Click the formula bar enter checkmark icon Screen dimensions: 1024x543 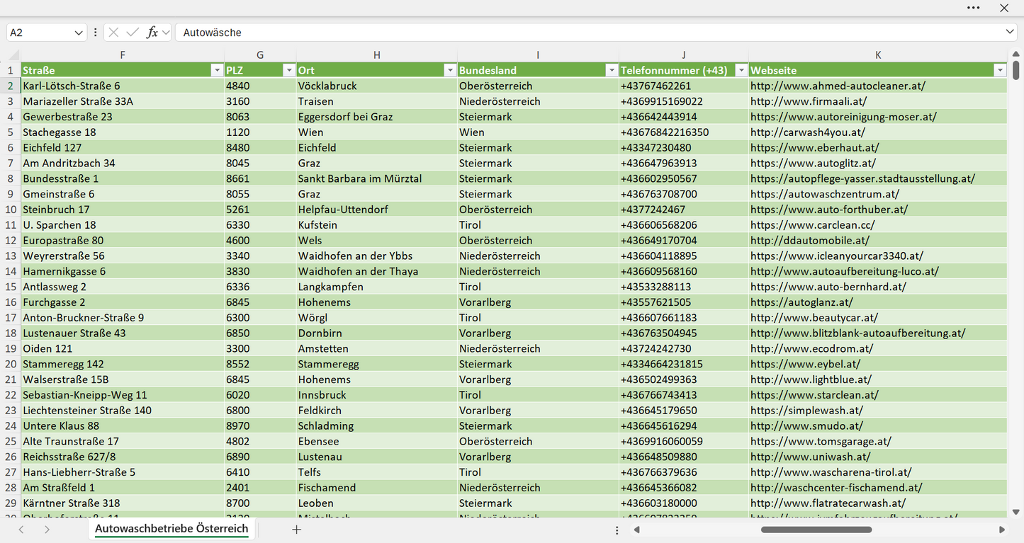pos(133,33)
